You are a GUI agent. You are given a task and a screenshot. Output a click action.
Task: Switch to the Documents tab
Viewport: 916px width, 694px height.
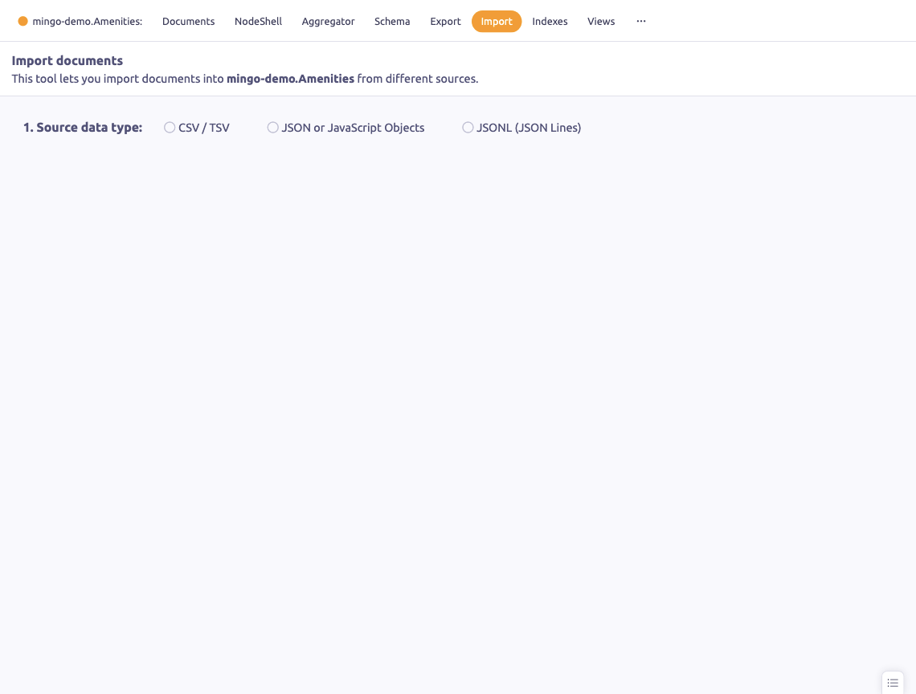click(x=188, y=22)
